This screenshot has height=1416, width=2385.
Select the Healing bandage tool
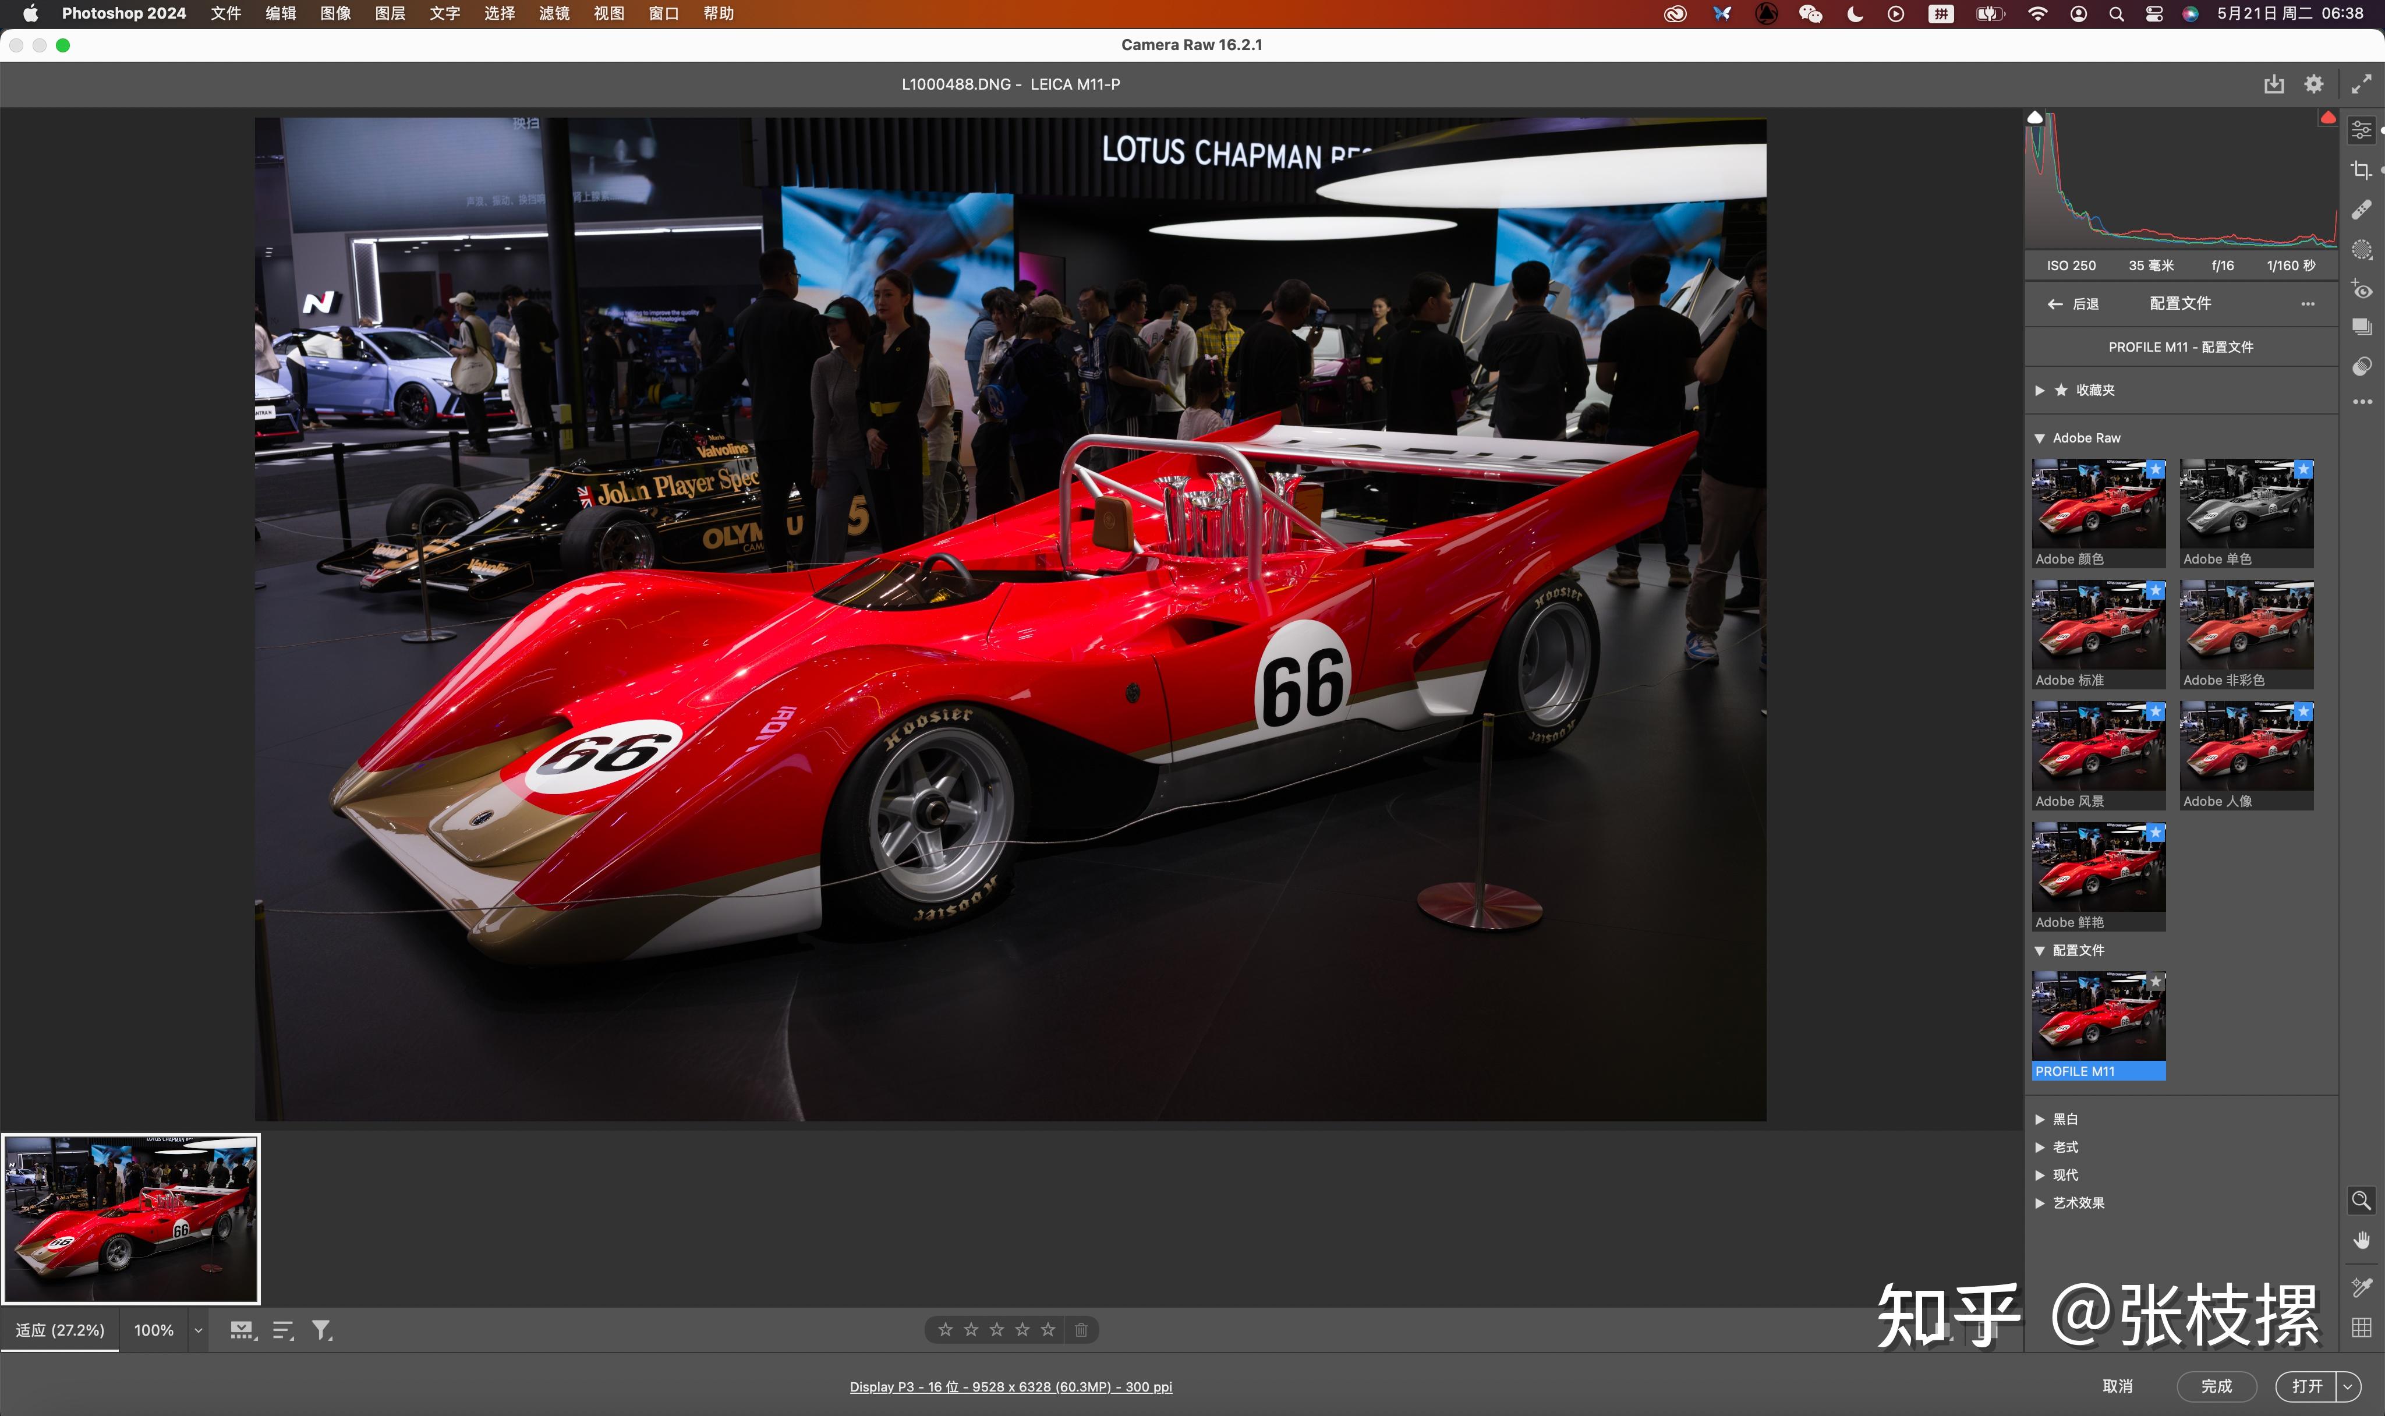[2361, 209]
